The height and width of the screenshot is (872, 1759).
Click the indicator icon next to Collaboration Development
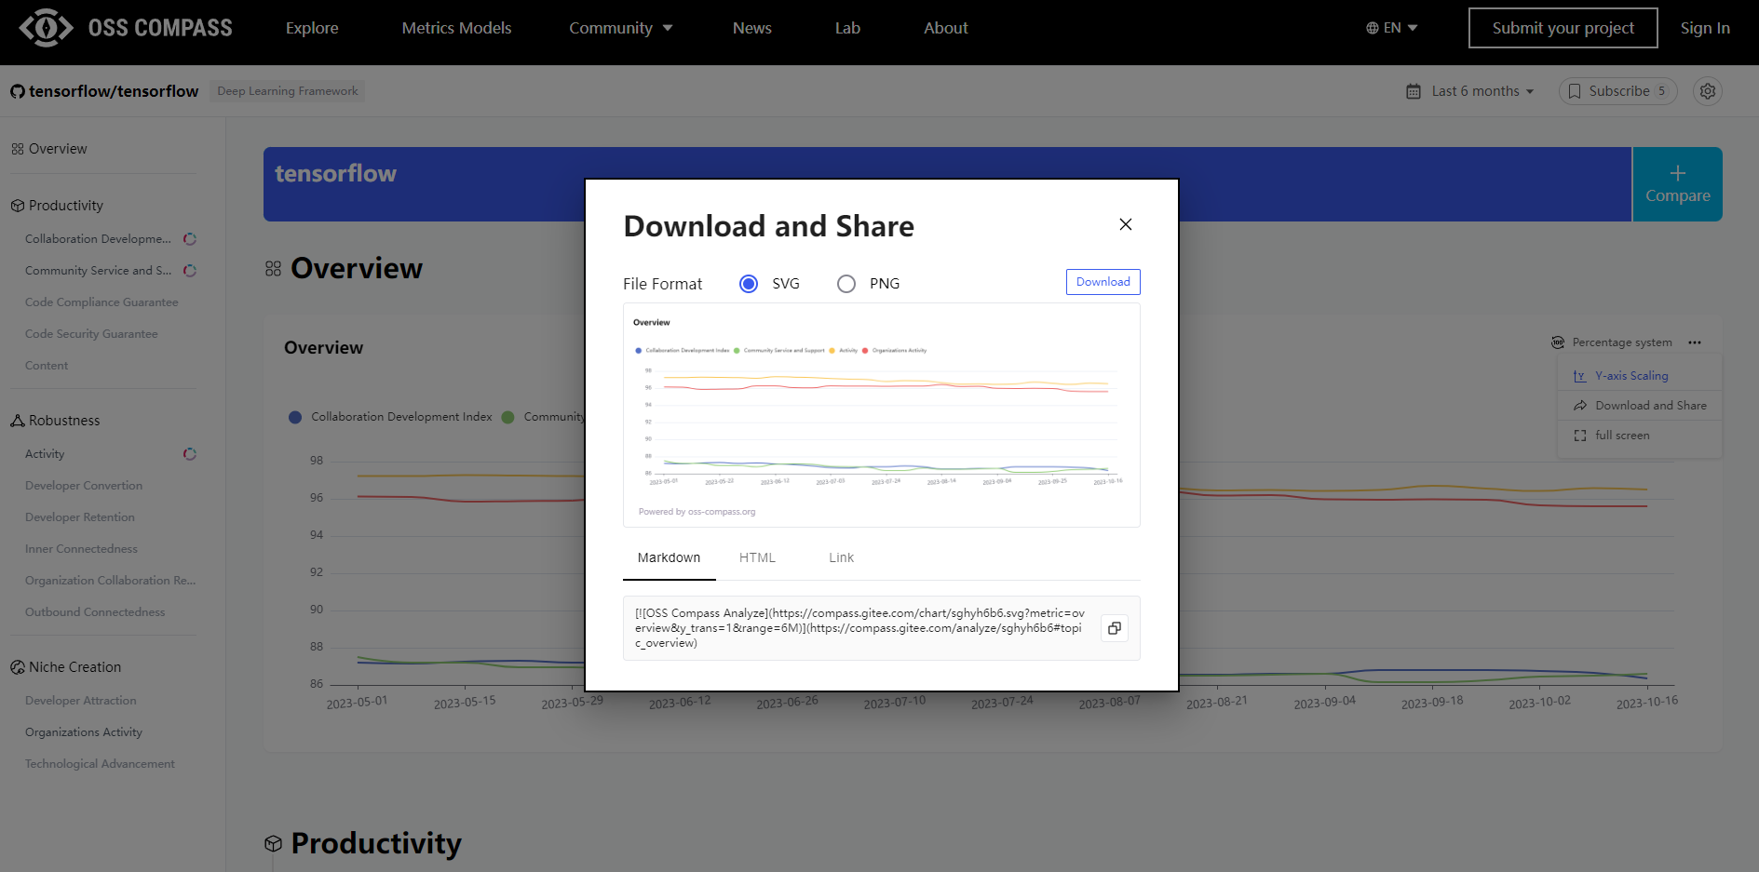click(190, 239)
